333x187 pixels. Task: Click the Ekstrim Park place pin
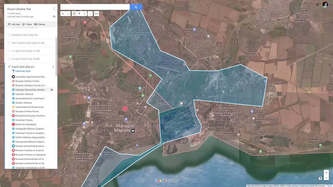point(140,88)
